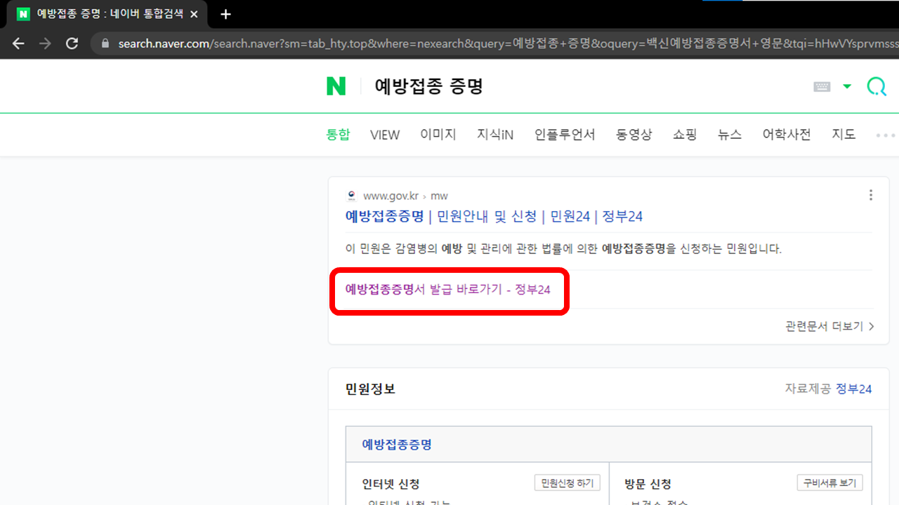Go back with browser back arrow
Viewport: 899px width, 505px height.
point(18,43)
